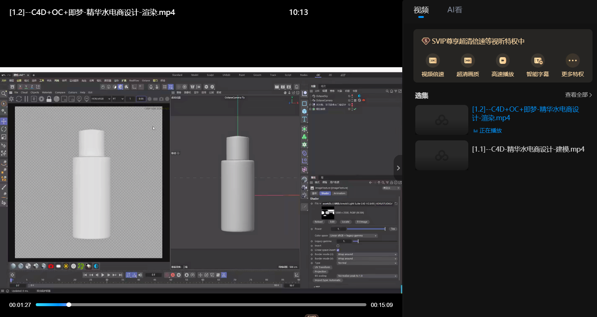Search inside the object manager
The image size is (597, 317).
coord(387,91)
